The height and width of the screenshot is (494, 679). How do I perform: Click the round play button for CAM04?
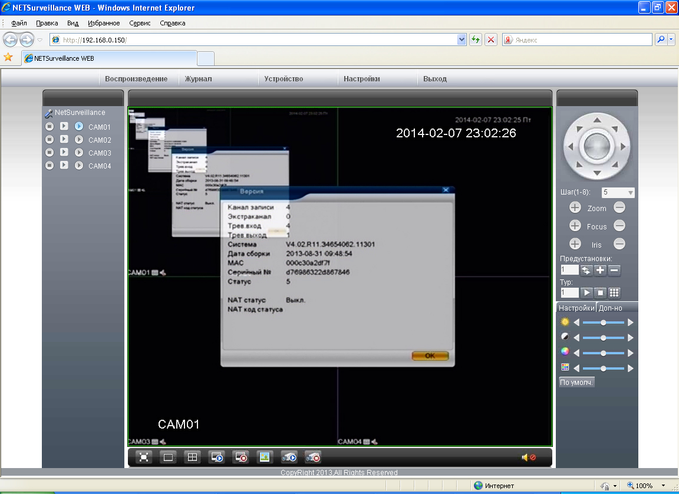coord(79,166)
